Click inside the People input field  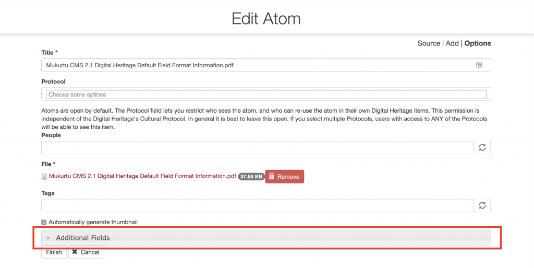[x=258, y=148]
